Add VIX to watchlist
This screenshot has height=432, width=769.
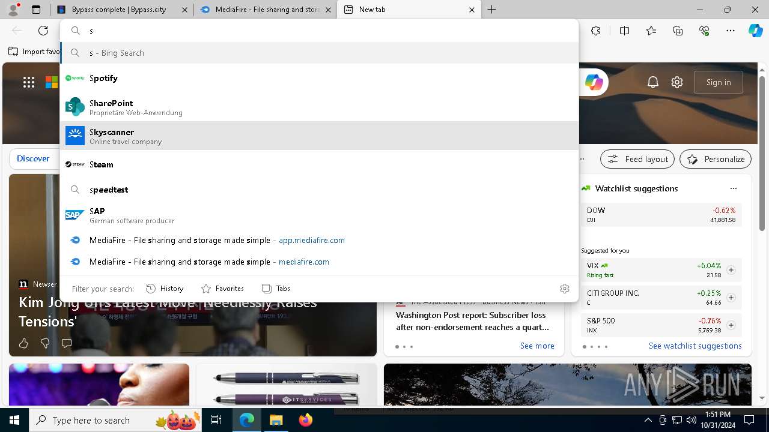pos(731,270)
